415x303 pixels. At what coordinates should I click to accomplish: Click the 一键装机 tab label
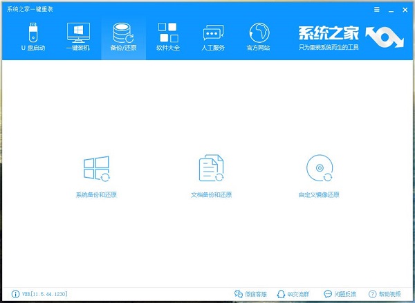click(78, 48)
